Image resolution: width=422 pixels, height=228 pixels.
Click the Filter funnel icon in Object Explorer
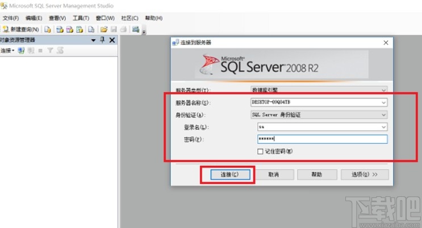50,50
